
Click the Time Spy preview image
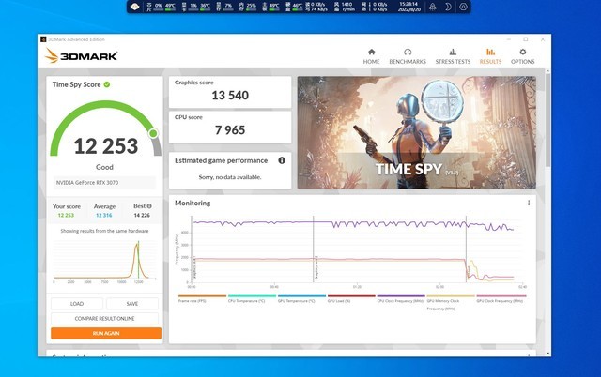tap(417, 132)
